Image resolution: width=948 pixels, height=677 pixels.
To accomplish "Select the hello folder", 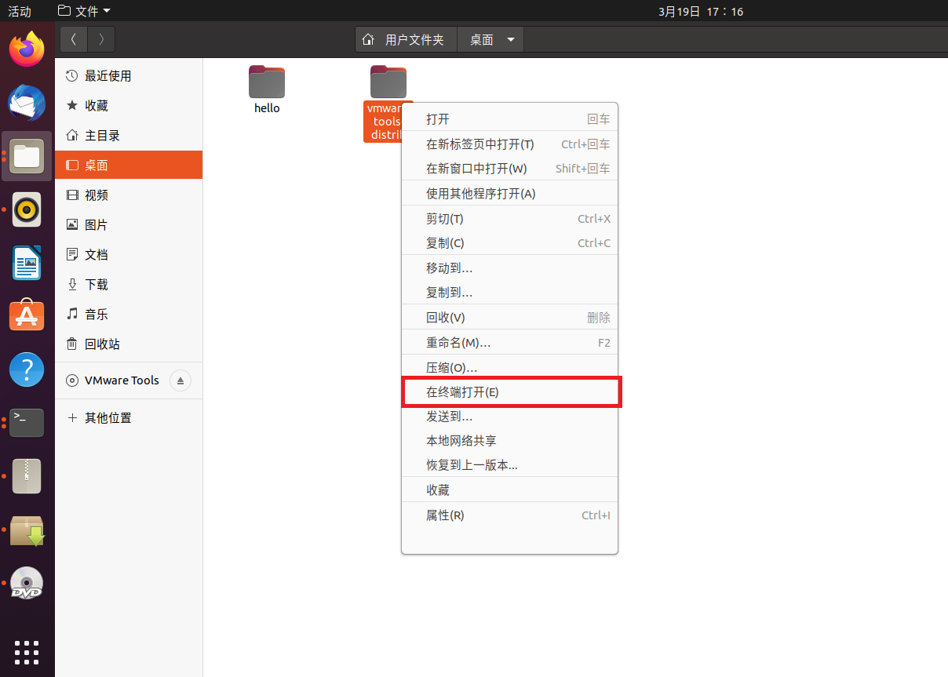I will [x=267, y=88].
